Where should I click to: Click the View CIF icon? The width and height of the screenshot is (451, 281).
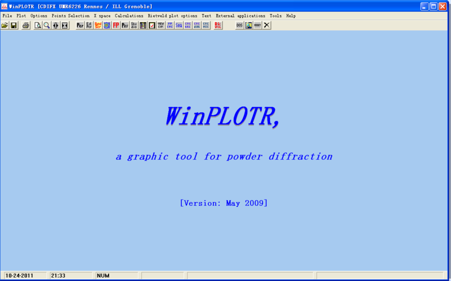pyautogui.click(x=161, y=25)
